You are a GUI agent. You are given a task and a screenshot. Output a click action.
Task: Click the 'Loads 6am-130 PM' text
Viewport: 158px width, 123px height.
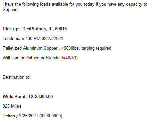[x=21, y=38]
